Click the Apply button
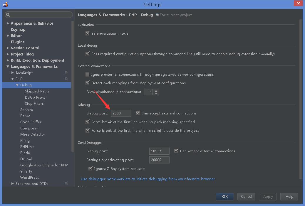Screen dimensions: 305x206 [x=268, y=197]
